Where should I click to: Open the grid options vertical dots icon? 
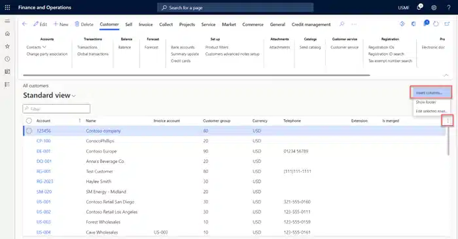(448, 120)
